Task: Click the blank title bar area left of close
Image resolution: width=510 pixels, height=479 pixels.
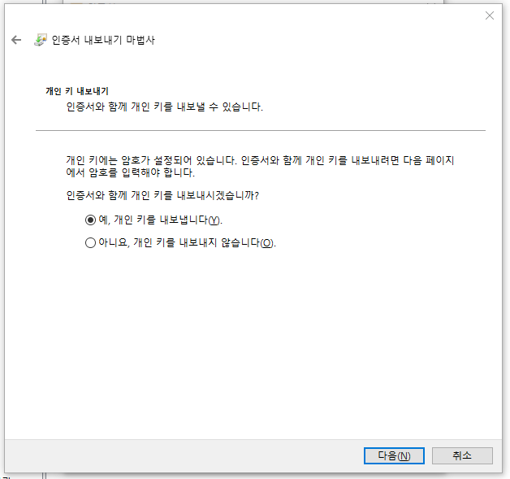Action: point(244,15)
